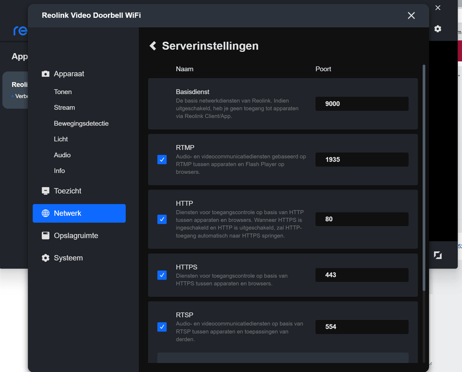462x372 pixels.
Task: Open the background settings gear icon
Action: click(x=438, y=29)
